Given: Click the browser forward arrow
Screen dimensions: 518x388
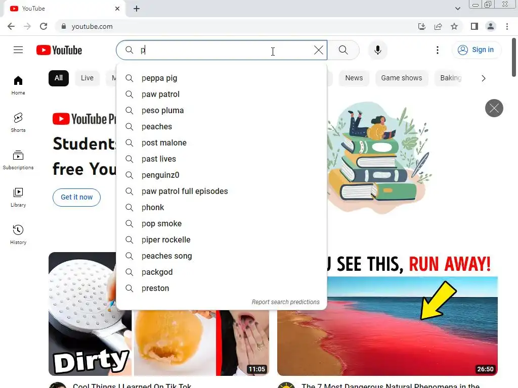Looking at the screenshot, I should coord(27,26).
